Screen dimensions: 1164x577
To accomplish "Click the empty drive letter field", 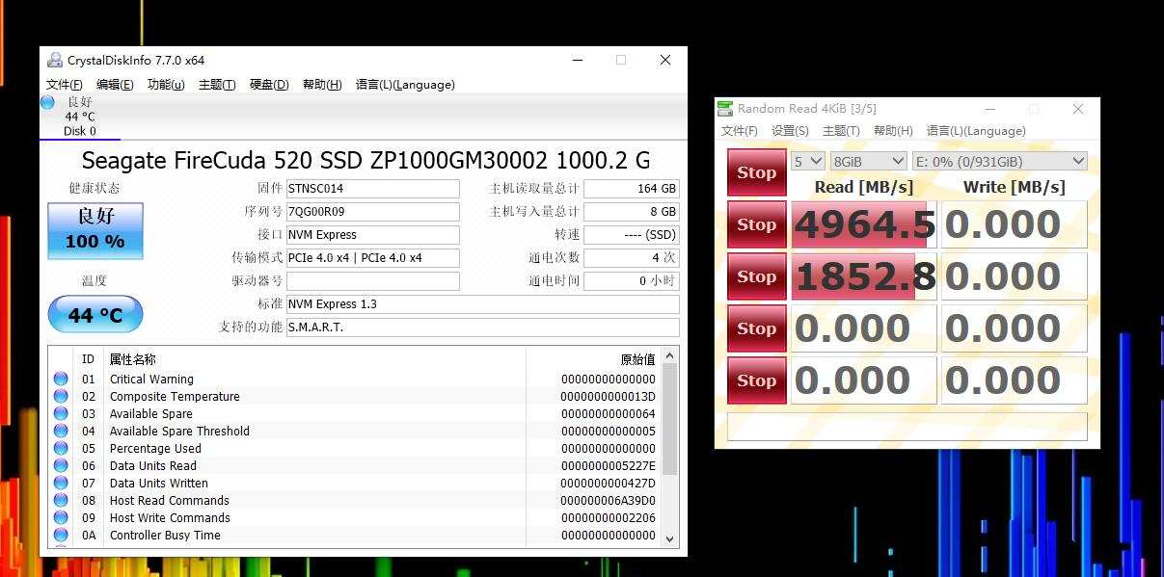I will point(373,281).
